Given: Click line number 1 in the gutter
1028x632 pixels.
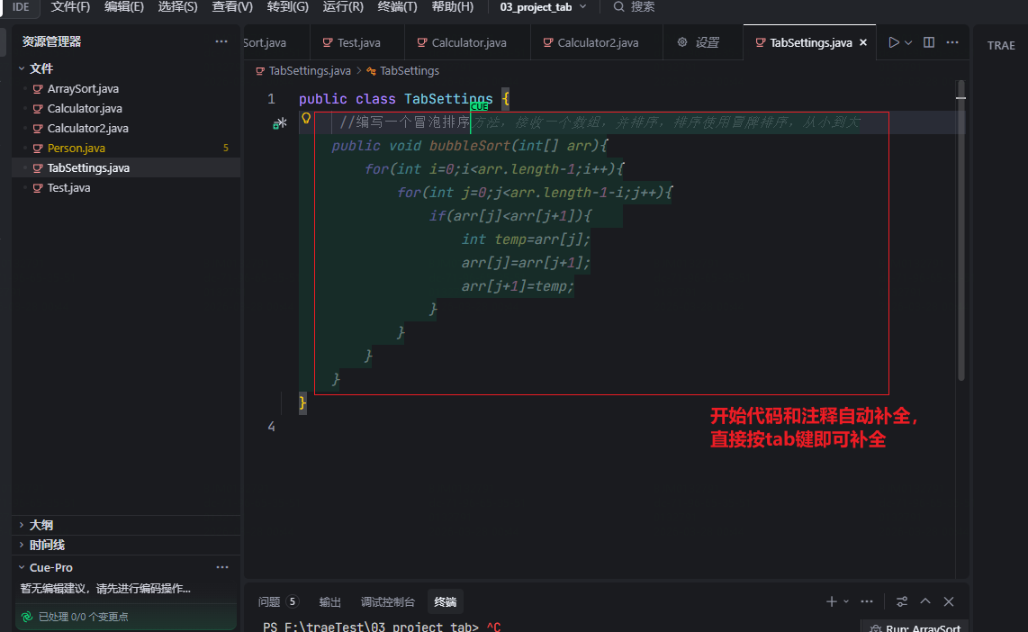Looking at the screenshot, I should tap(271, 99).
